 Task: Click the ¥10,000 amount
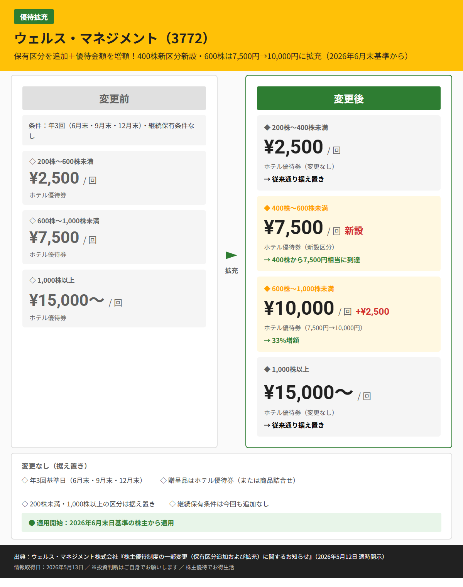tap(299, 308)
